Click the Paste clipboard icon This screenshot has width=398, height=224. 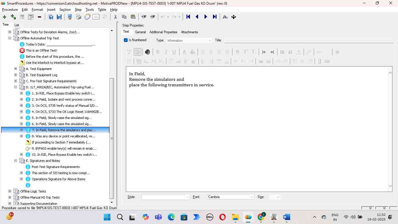coord(133,17)
